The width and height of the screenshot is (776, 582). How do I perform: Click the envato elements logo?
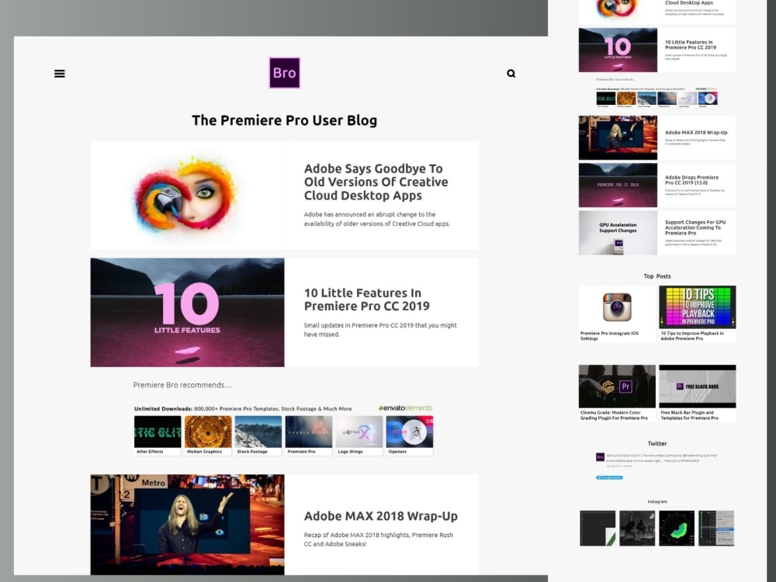click(405, 407)
